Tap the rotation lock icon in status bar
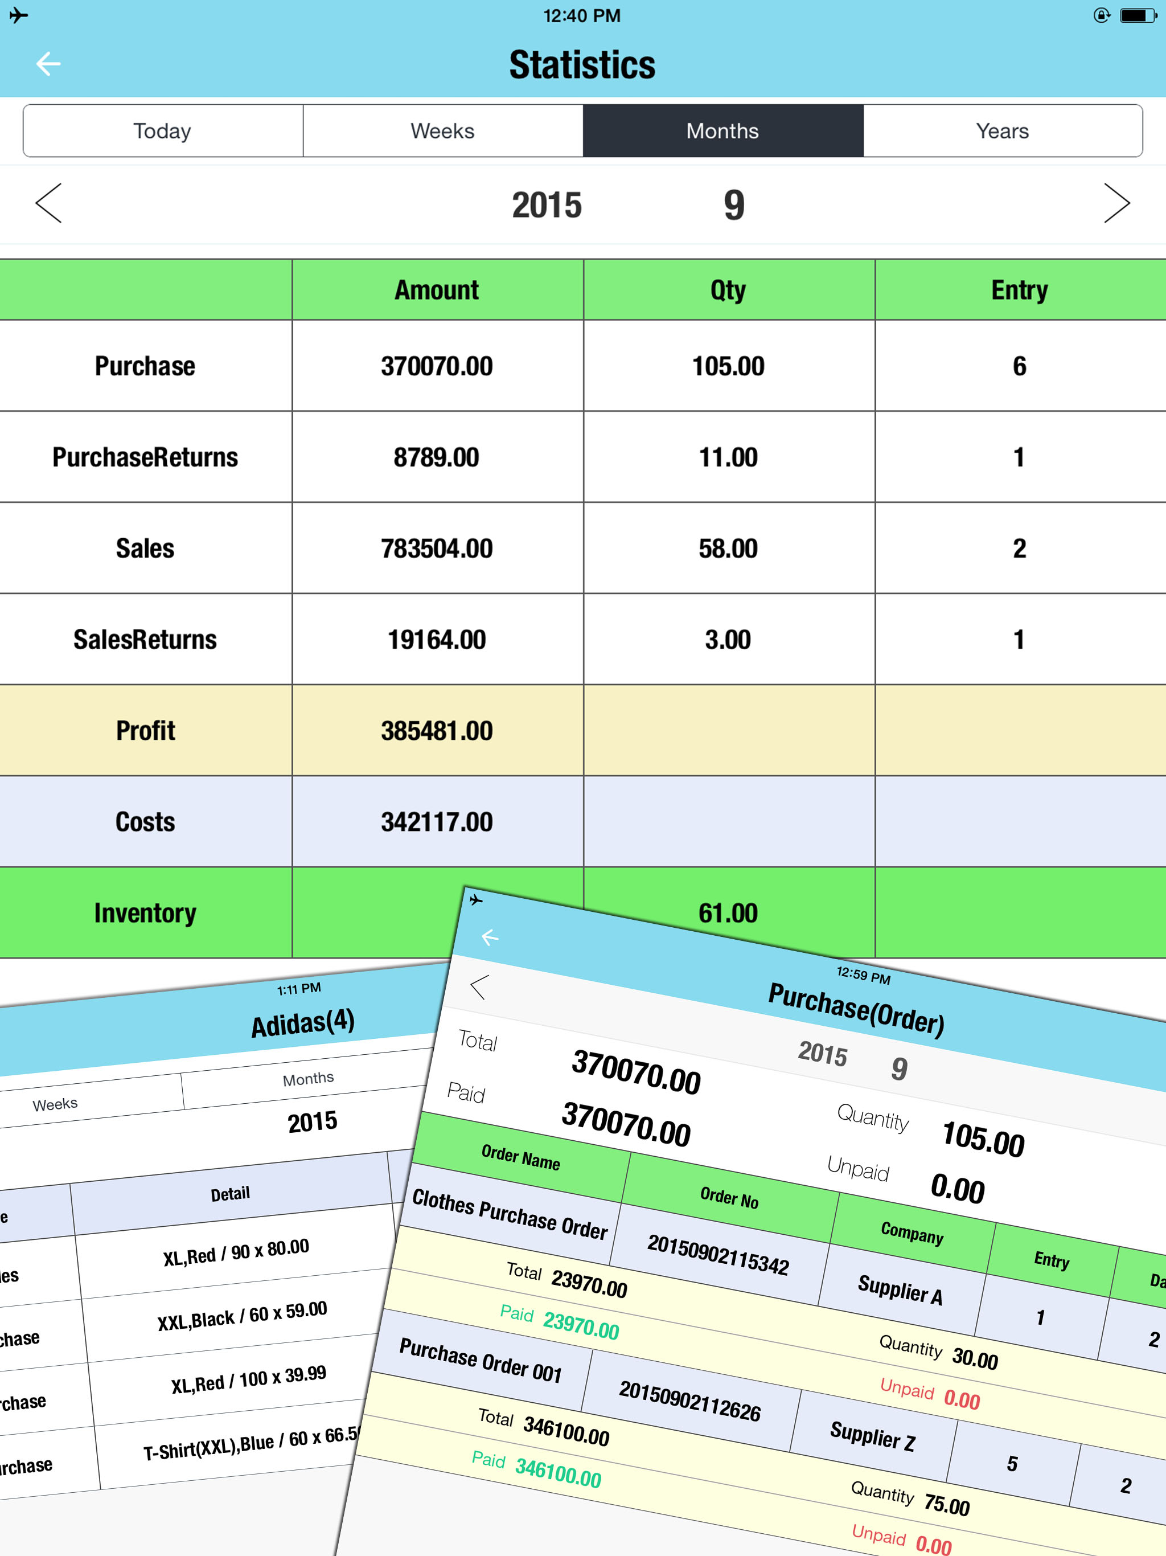The height and width of the screenshot is (1556, 1166). click(x=1101, y=15)
